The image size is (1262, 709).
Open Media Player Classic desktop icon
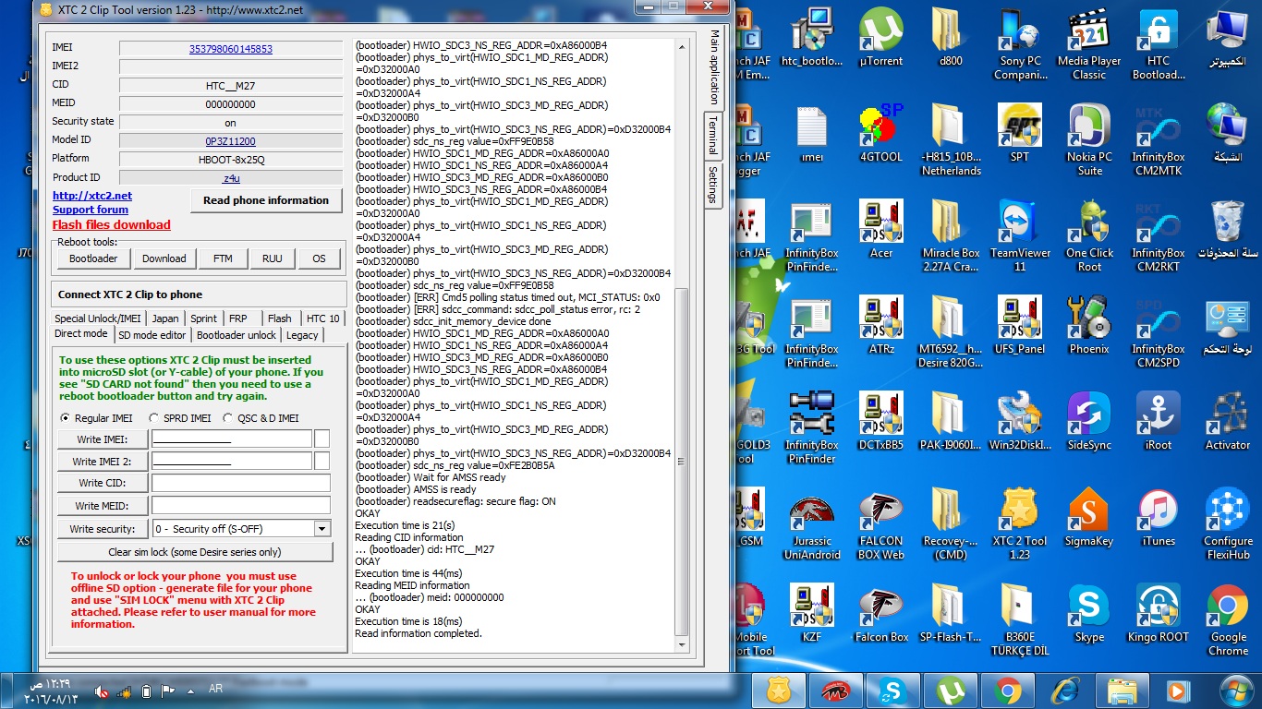click(1089, 43)
